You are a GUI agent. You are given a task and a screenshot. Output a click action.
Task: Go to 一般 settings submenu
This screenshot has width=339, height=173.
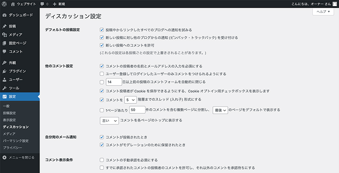6,106
